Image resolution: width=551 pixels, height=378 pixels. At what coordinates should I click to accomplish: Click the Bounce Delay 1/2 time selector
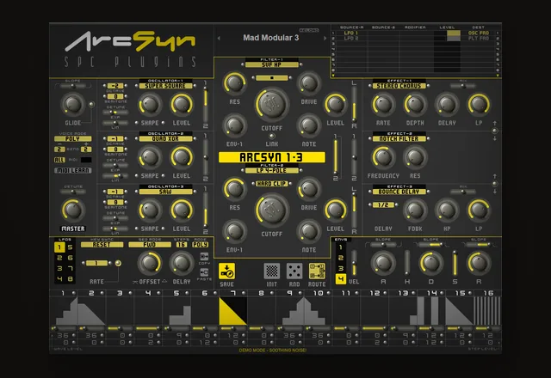pyautogui.click(x=383, y=205)
